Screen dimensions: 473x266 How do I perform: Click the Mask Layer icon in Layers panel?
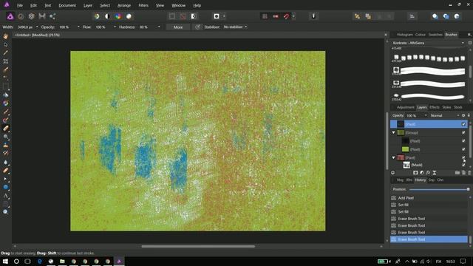point(415,173)
